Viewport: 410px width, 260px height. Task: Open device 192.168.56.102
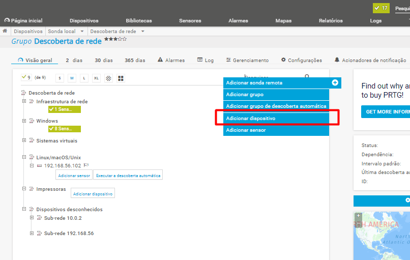pyautogui.click(x=63, y=165)
